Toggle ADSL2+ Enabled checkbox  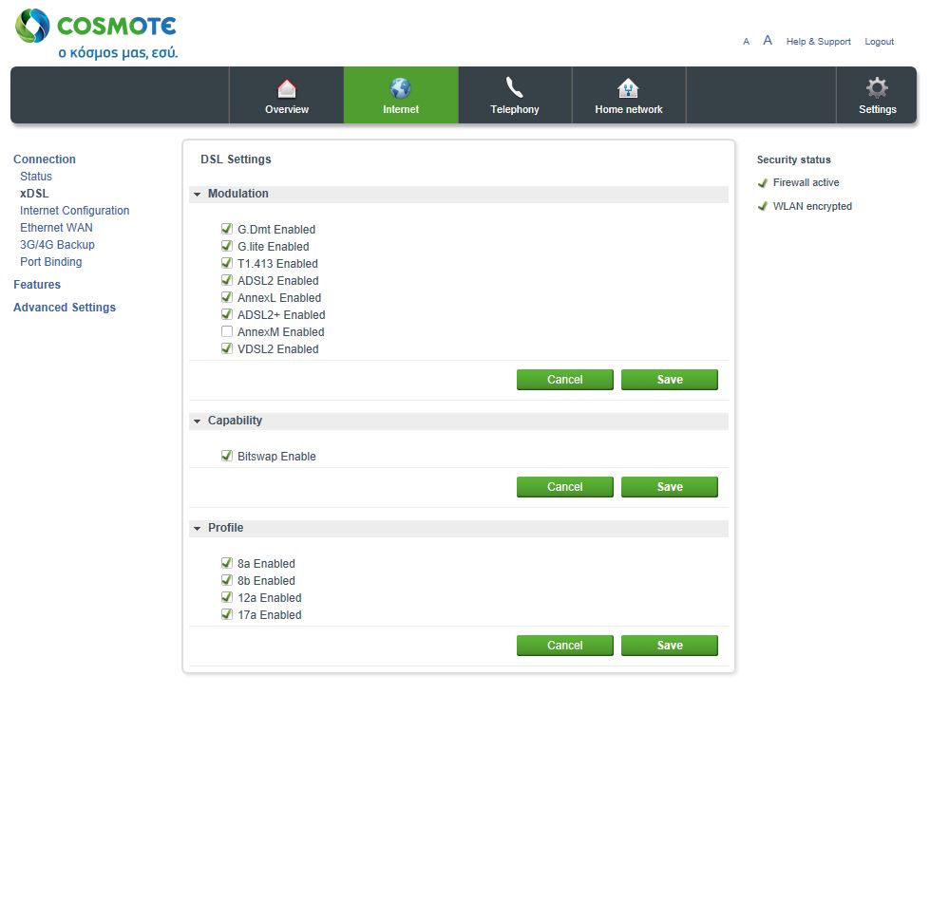(227, 314)
